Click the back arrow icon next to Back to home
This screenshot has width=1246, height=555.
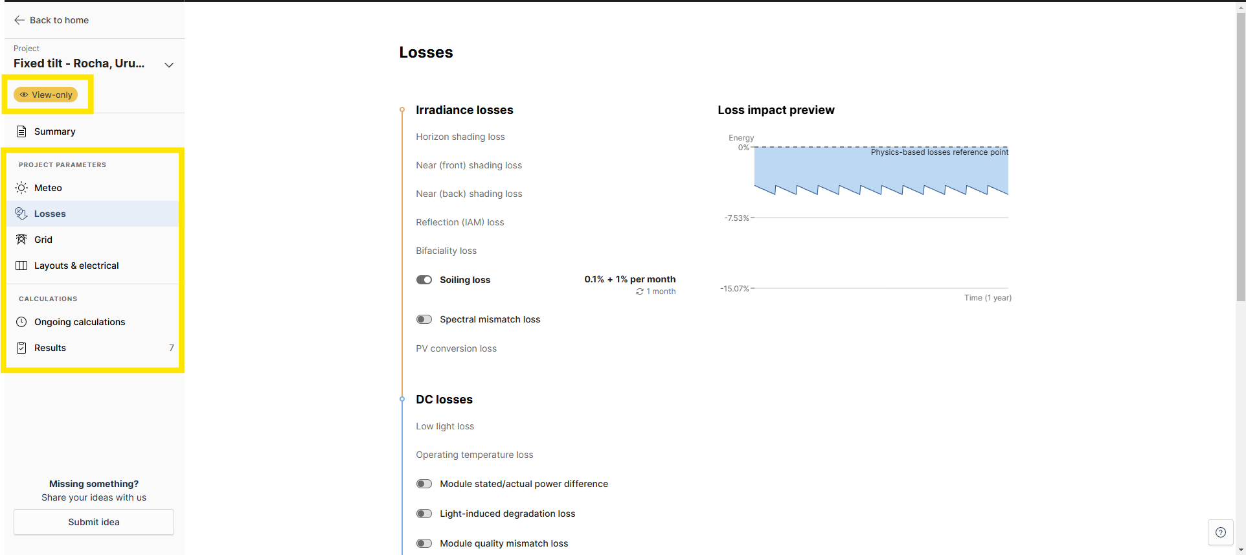[x=19, y=20]
